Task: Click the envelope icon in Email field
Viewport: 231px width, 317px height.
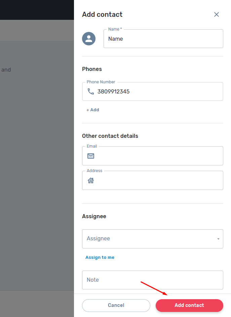Action: [x=91, y=156]
